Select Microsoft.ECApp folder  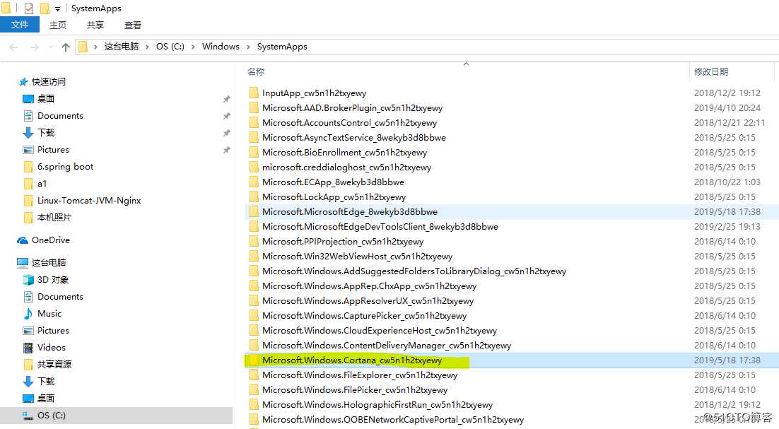click(x=333, y=182)
